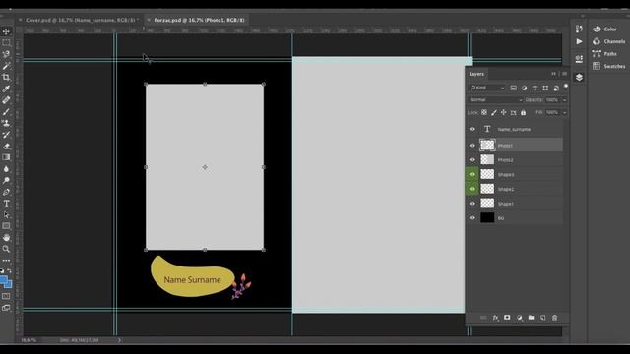Viewport: 630px width, 354px height.
Task: Select the Move tool
Action: 6,31
